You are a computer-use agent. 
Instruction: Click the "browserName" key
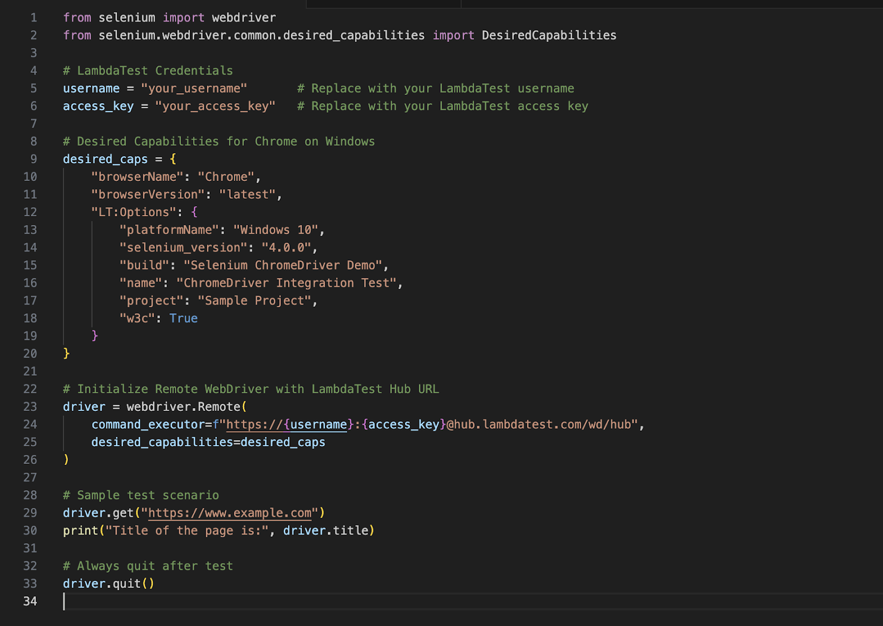[137, 177]
